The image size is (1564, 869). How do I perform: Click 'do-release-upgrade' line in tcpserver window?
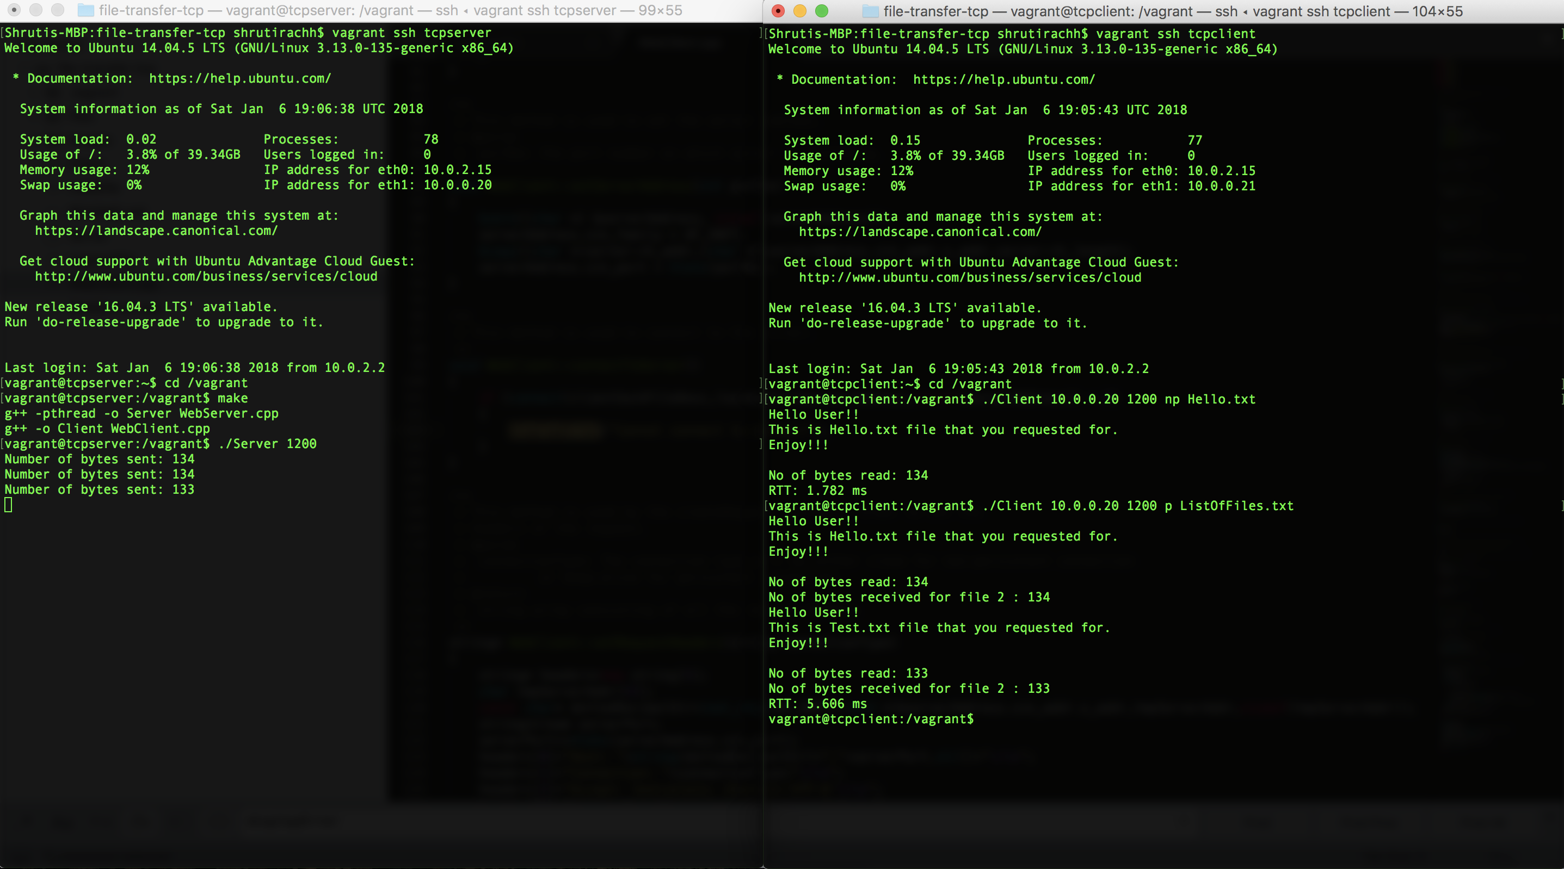164,322
